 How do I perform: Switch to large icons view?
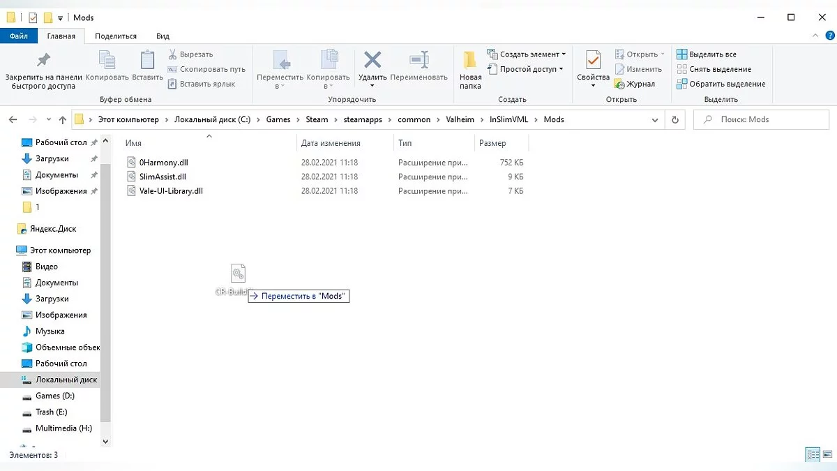827,455
